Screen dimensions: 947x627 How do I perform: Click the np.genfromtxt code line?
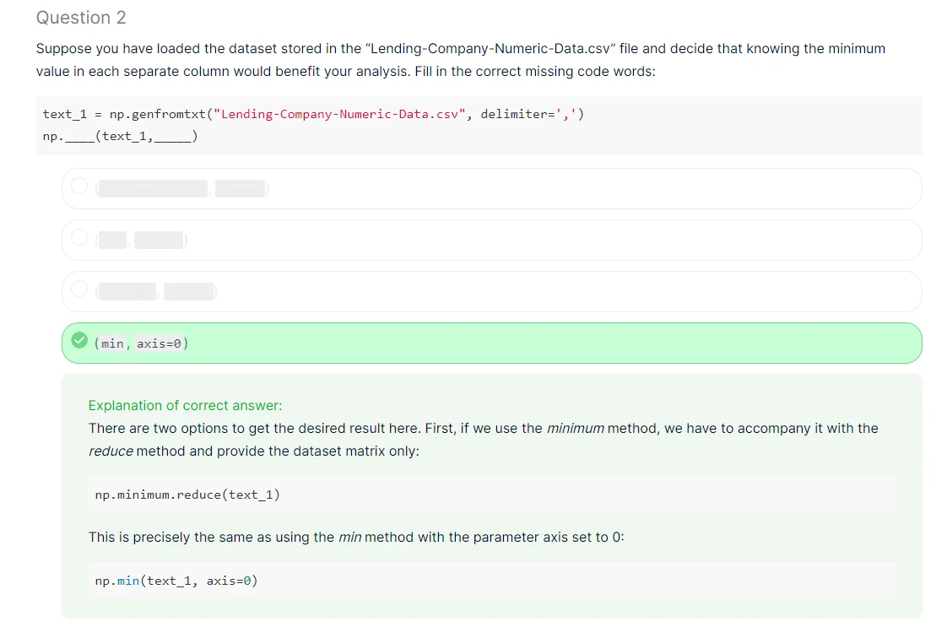(x=312, y=114)
